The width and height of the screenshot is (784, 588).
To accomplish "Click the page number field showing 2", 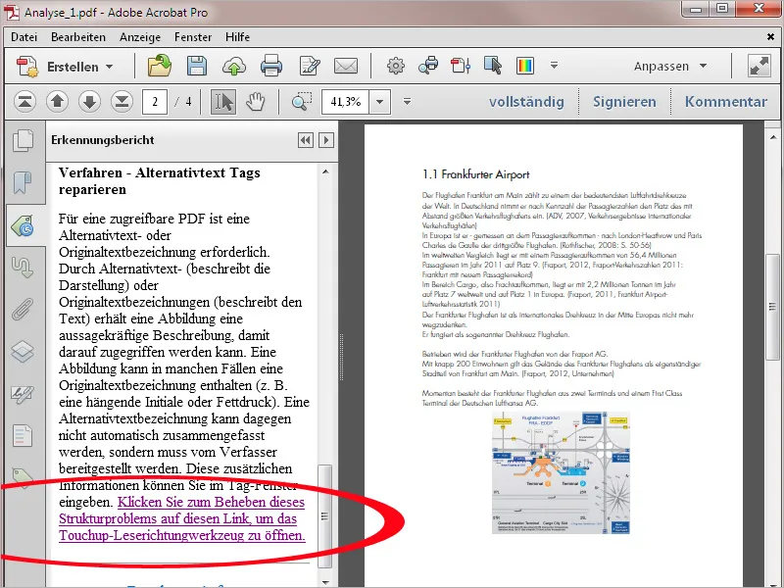I will (155, 102).
